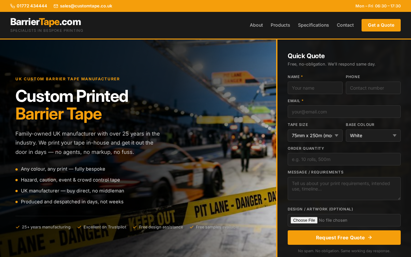The height and width of the screenshot is (257, 411).
Task: Click the BarrierTape.com logo
Action: click(x=46, y=22)
